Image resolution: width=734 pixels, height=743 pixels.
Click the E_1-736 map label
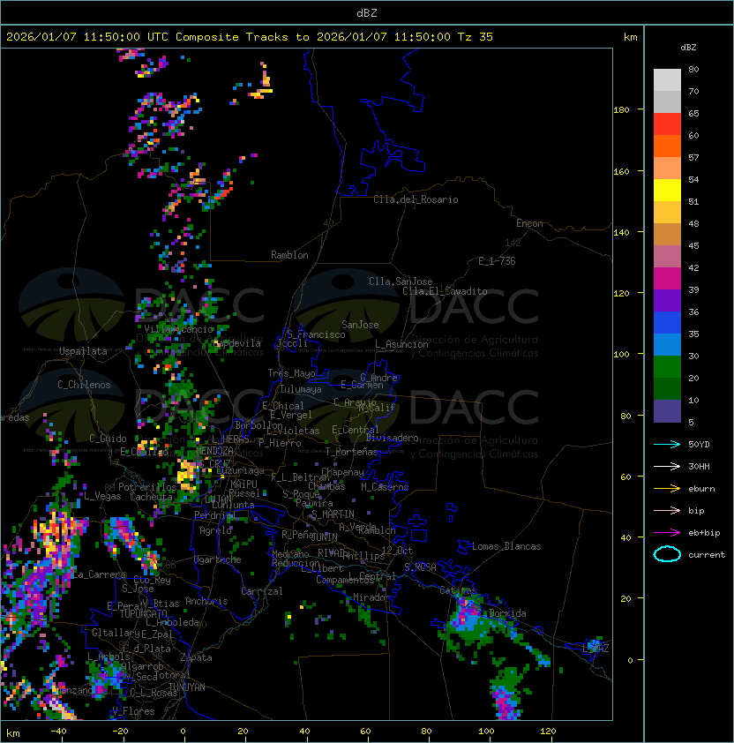(x=497, y=261)
